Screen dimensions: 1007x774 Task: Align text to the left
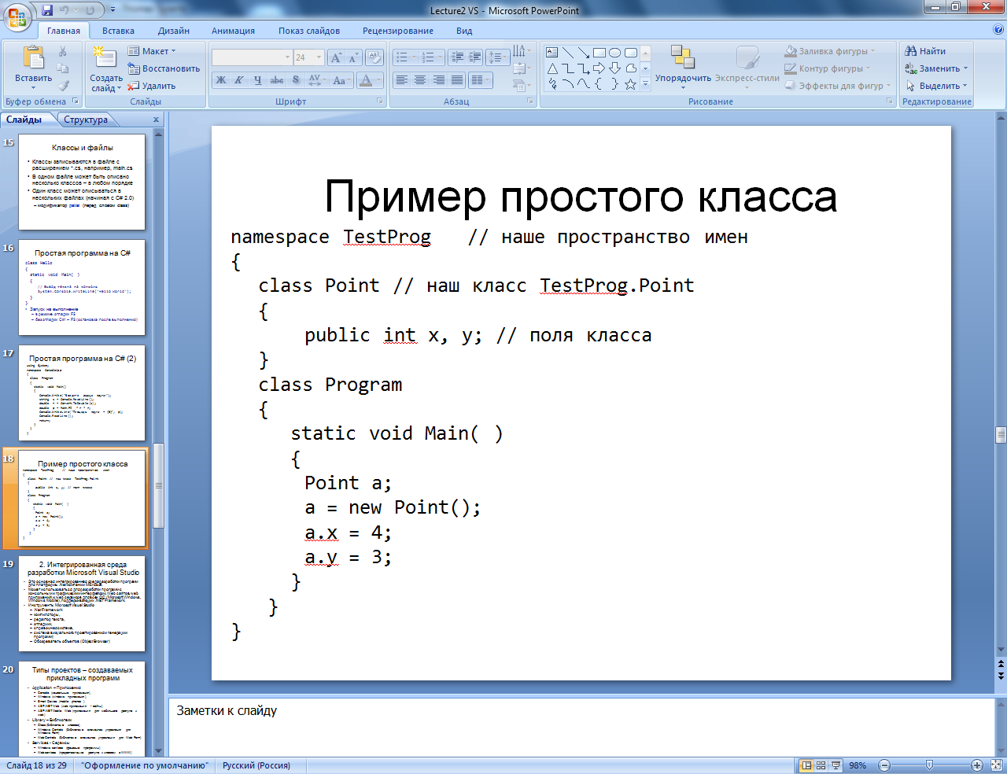[x=402, y=80]
